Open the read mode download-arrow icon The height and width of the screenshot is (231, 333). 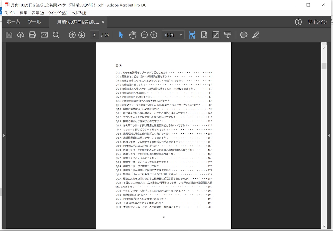point(228,35)
